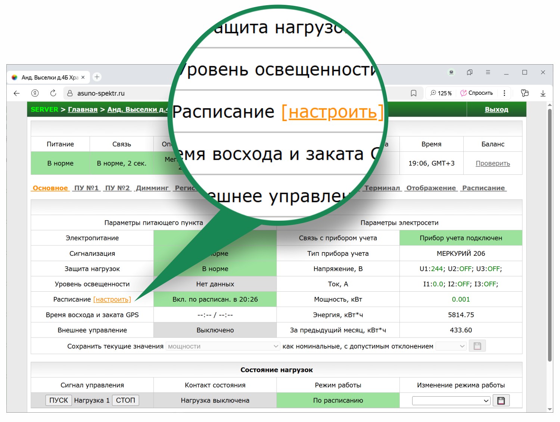
Task: Open the three-dot browser options menu
Action: (x=505, y=93)
